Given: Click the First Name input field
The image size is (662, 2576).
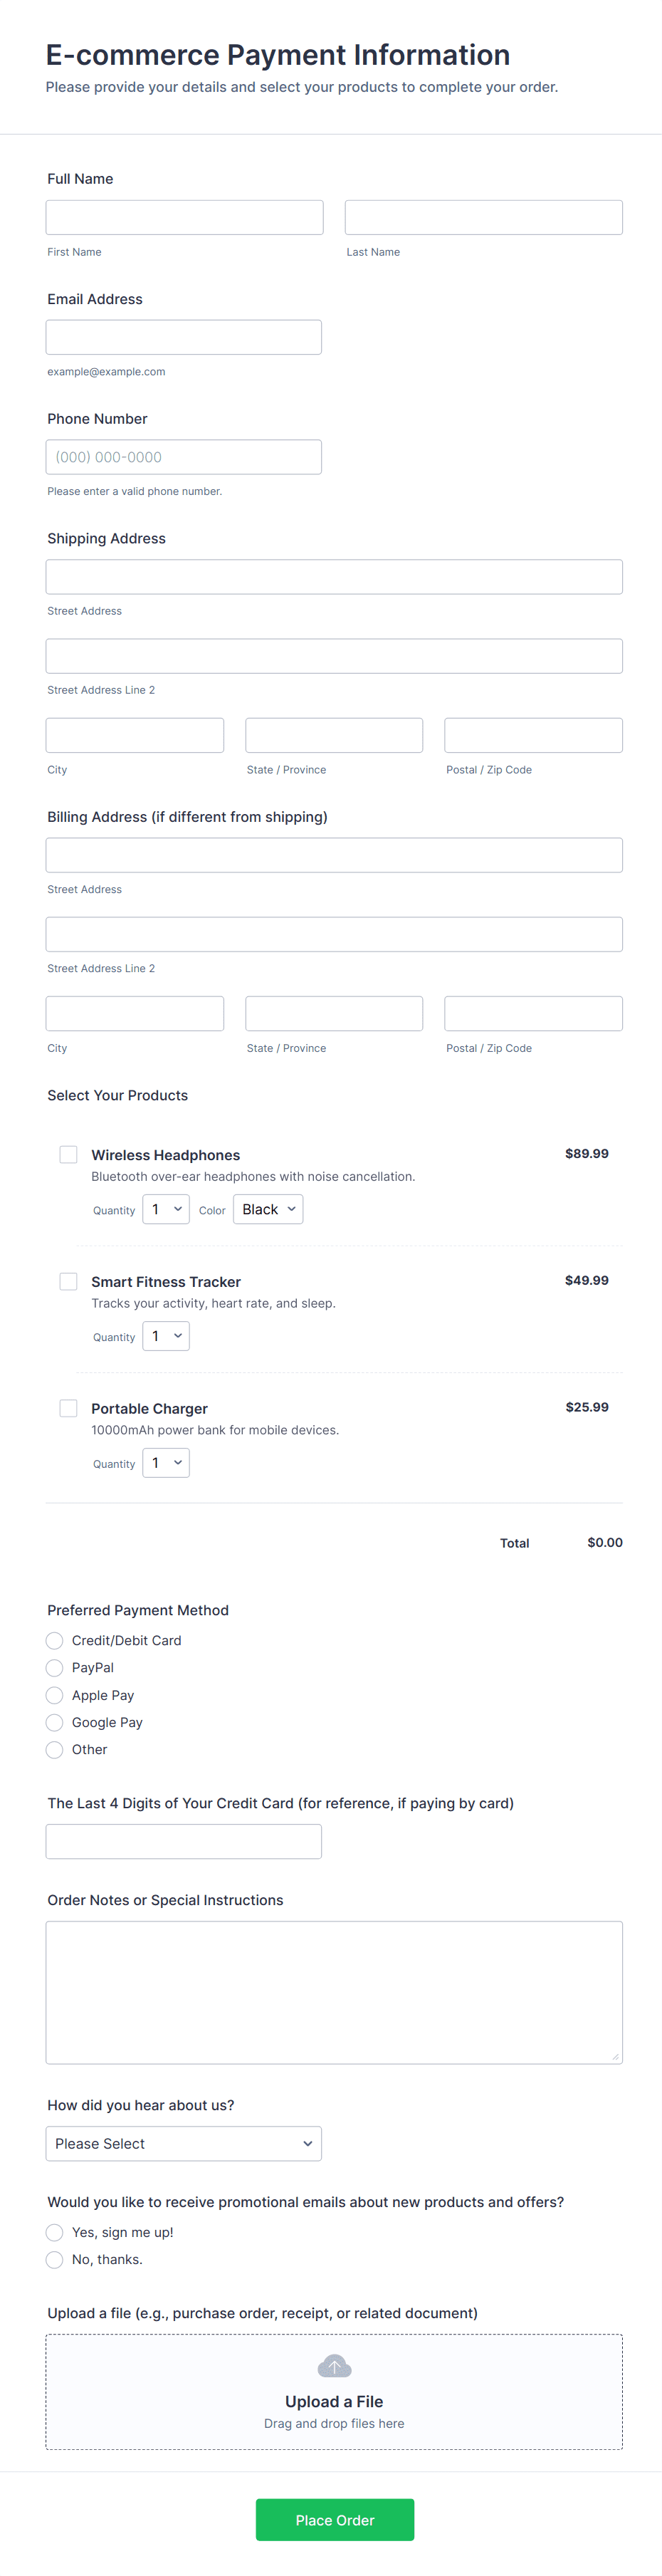Looking at the screenshot, I should coord(184,217).
